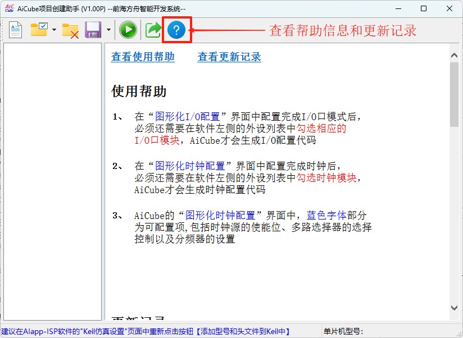The image size is (463, 338).
Task: Click the vertical scrollbar thumb
Action: (454, 94)
